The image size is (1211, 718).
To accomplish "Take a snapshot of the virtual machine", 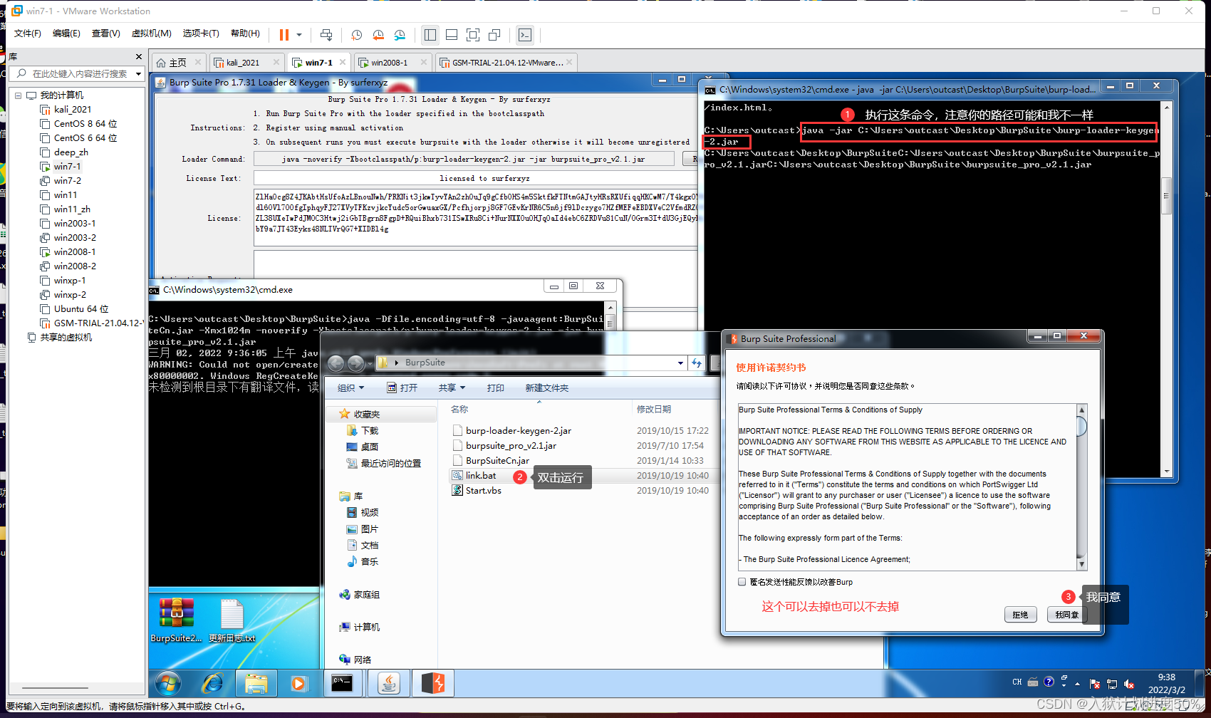I will pos(357,35).
